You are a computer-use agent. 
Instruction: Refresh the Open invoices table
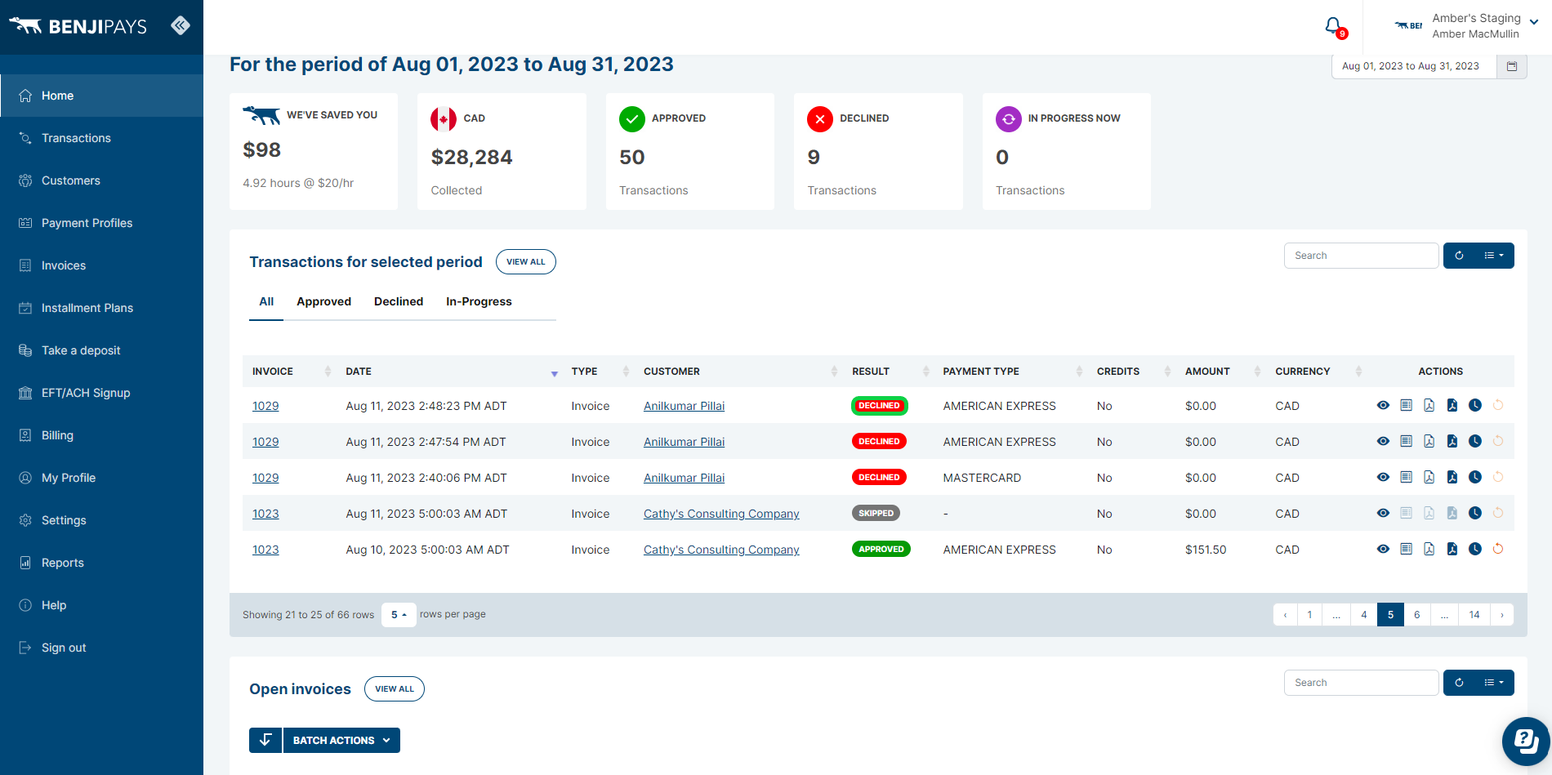coord(1459,683)
